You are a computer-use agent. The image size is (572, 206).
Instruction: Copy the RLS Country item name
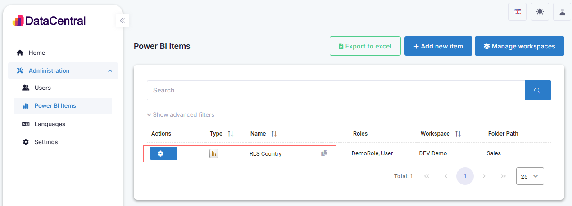point(324,153)
